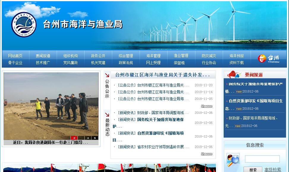Open the 海洋管理 menu item
Image resolution: width=289 pixels, height=172 pixels.
(153, 56)
